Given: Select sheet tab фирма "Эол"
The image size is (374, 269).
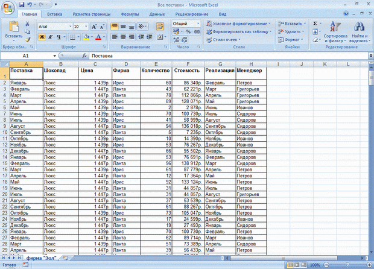Looking at the screenshot, I should pyautogui.click(x=41, y=258).
